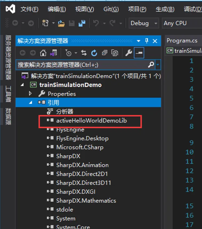
Task: Open the 视图(V) menu
Action: [84, 9]
